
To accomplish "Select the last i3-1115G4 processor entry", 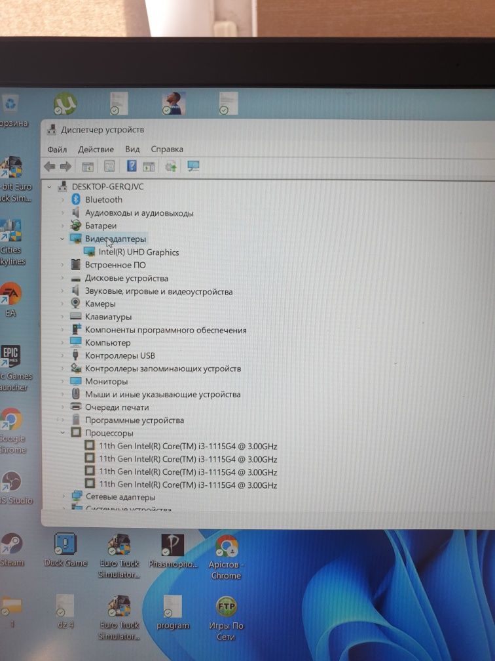I will click(188, 485).
